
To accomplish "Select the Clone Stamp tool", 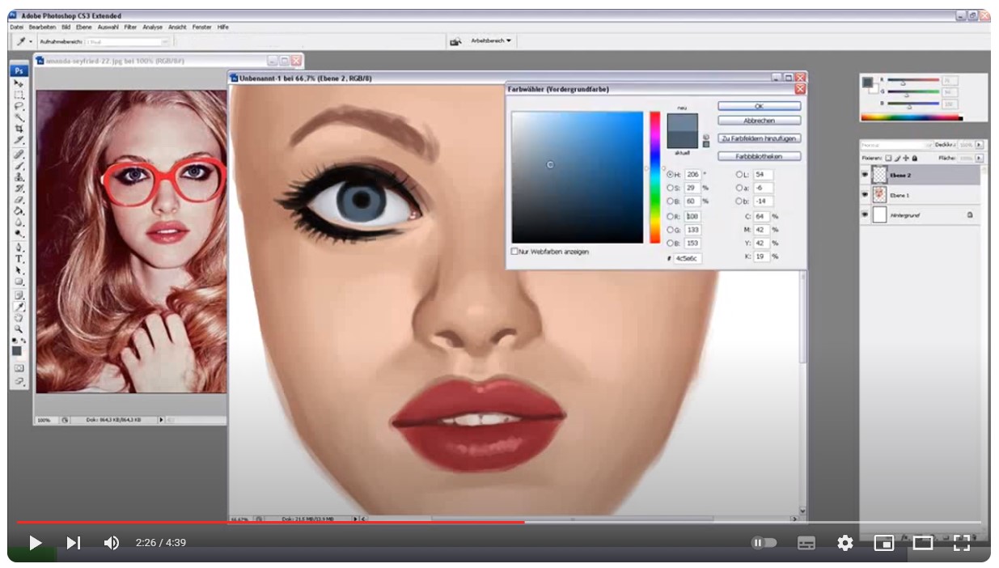I will [19, 176].
